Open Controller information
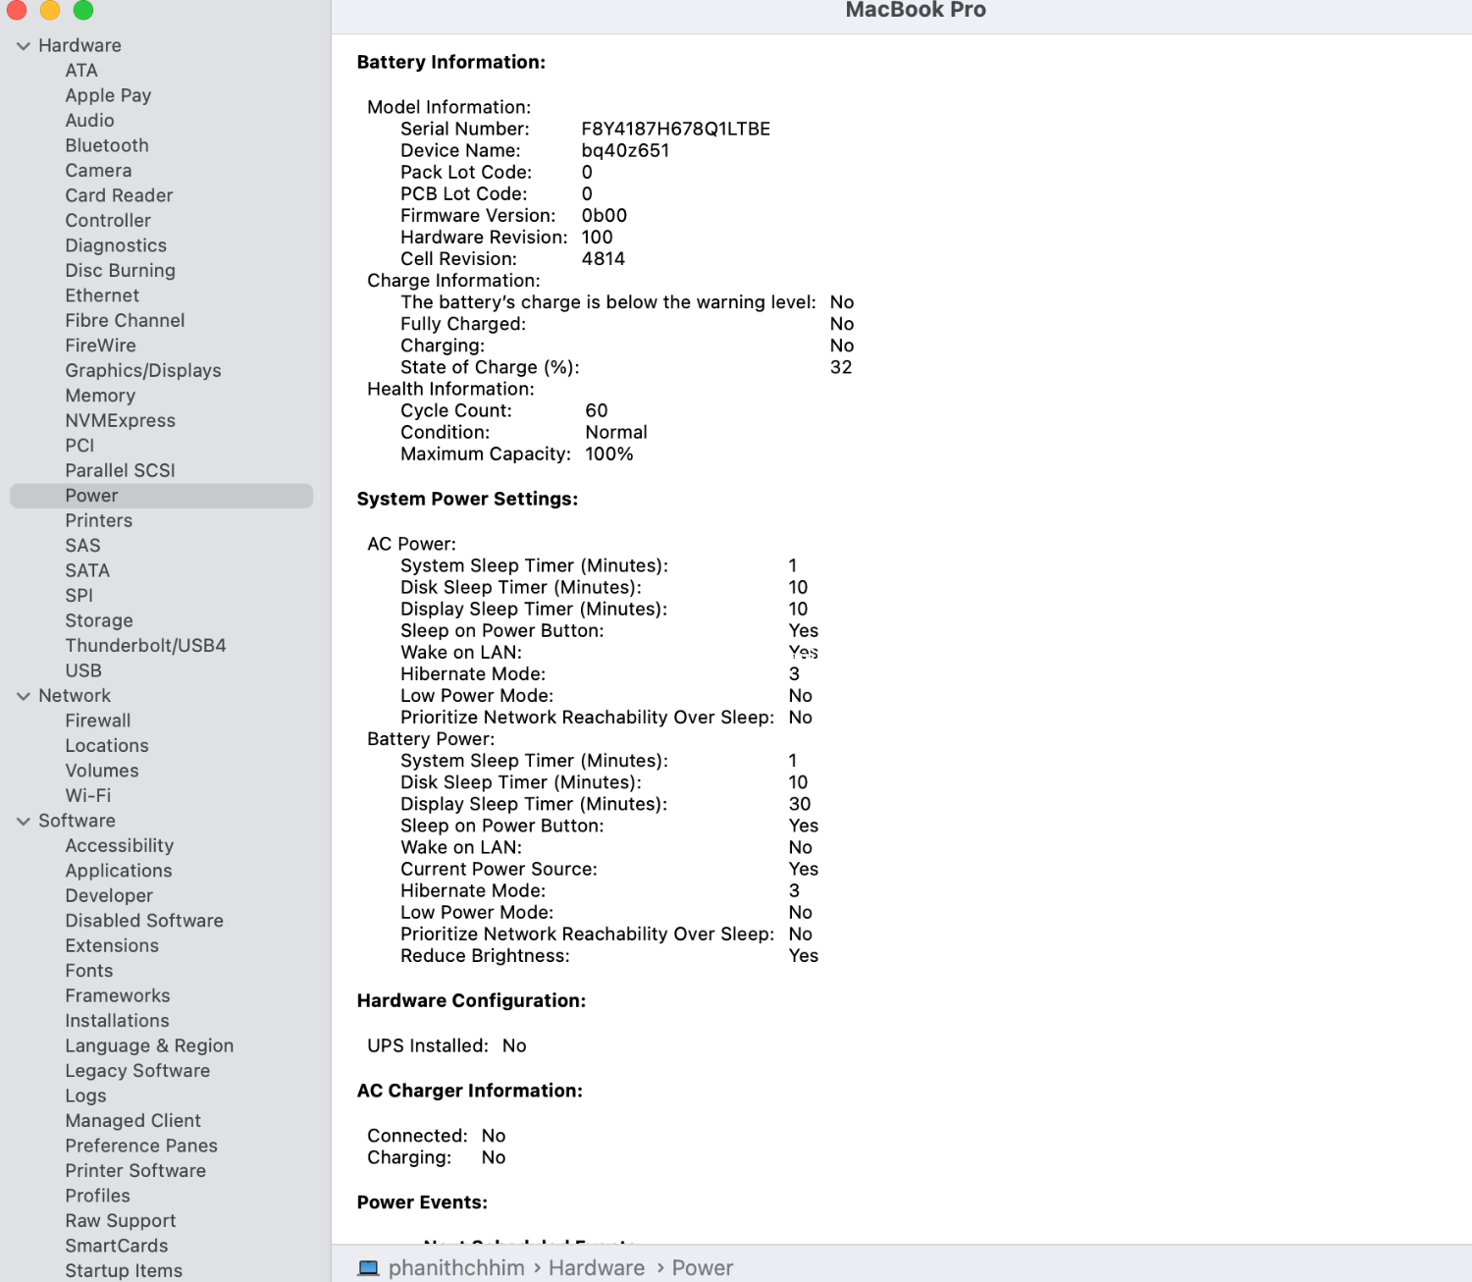Image resolution: width=1472 pixels, height=1282 pixels. click(x=108, y=221)
